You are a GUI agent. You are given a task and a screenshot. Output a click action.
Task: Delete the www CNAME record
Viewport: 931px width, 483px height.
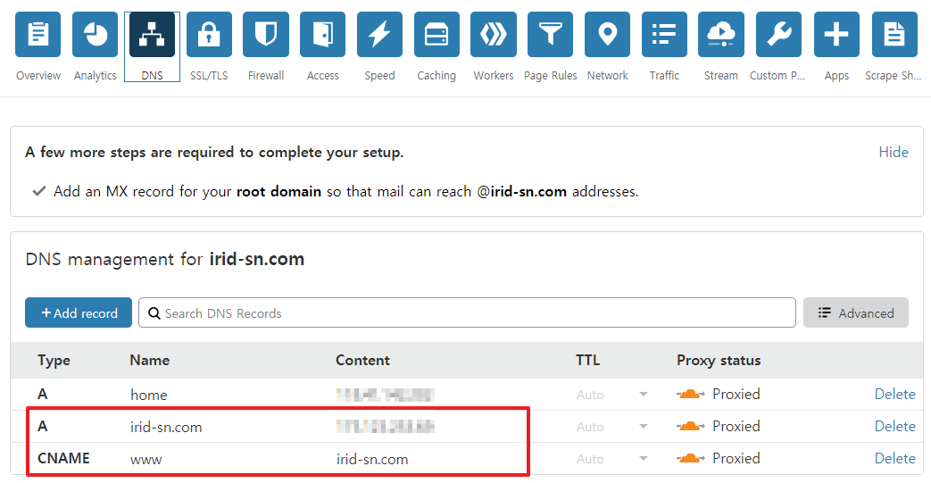click(894, 458)
